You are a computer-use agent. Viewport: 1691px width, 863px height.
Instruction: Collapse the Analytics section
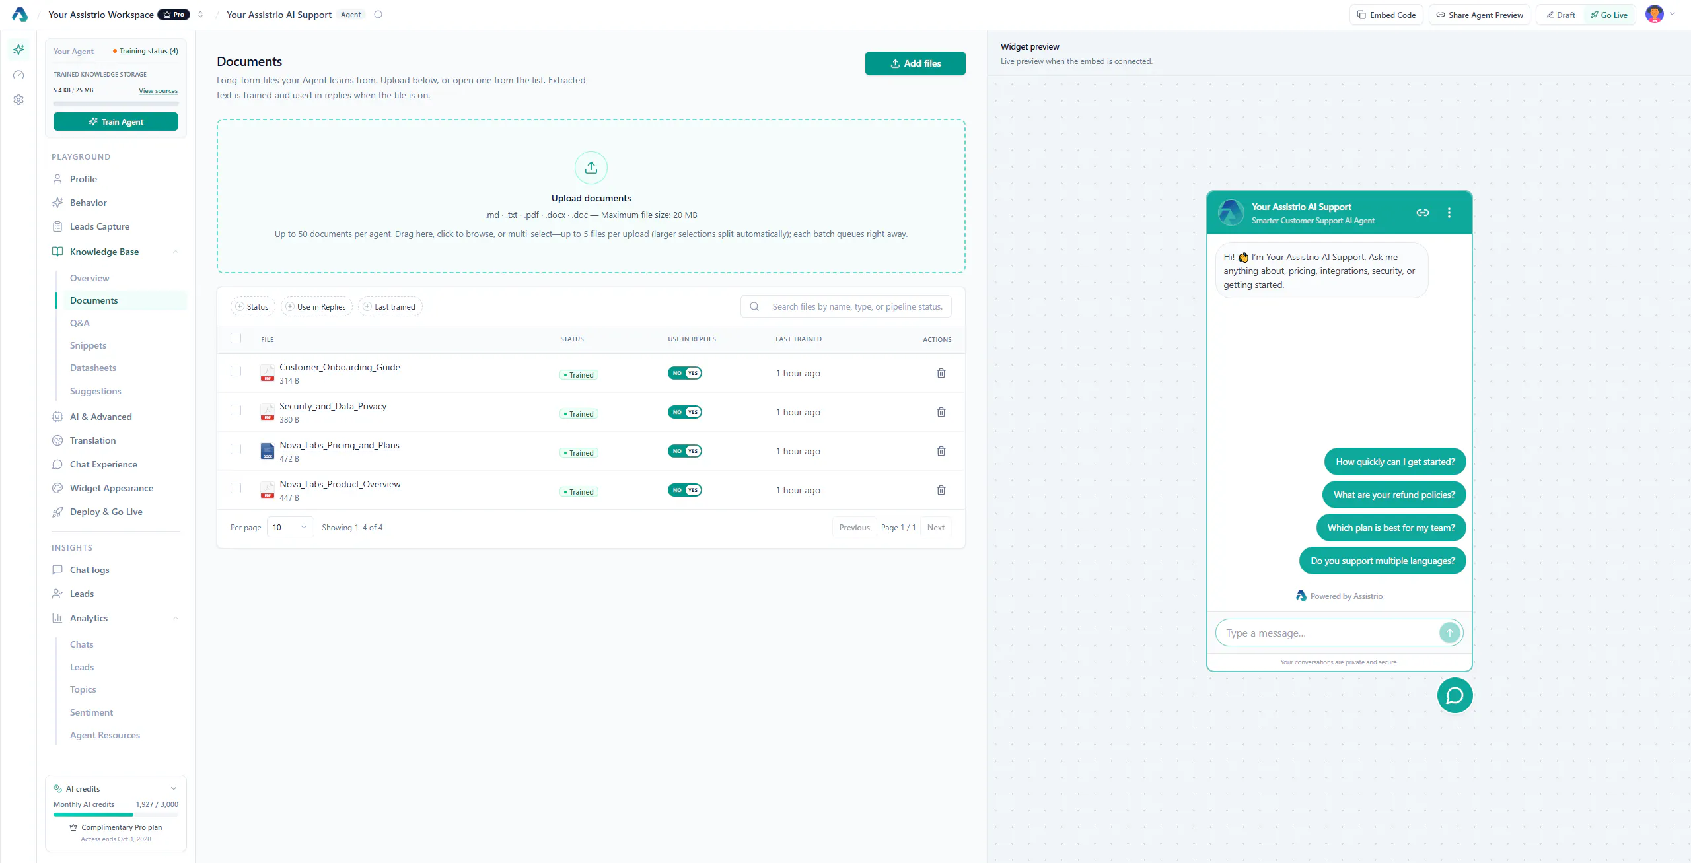pyautogui.click(x=176, y=618)
